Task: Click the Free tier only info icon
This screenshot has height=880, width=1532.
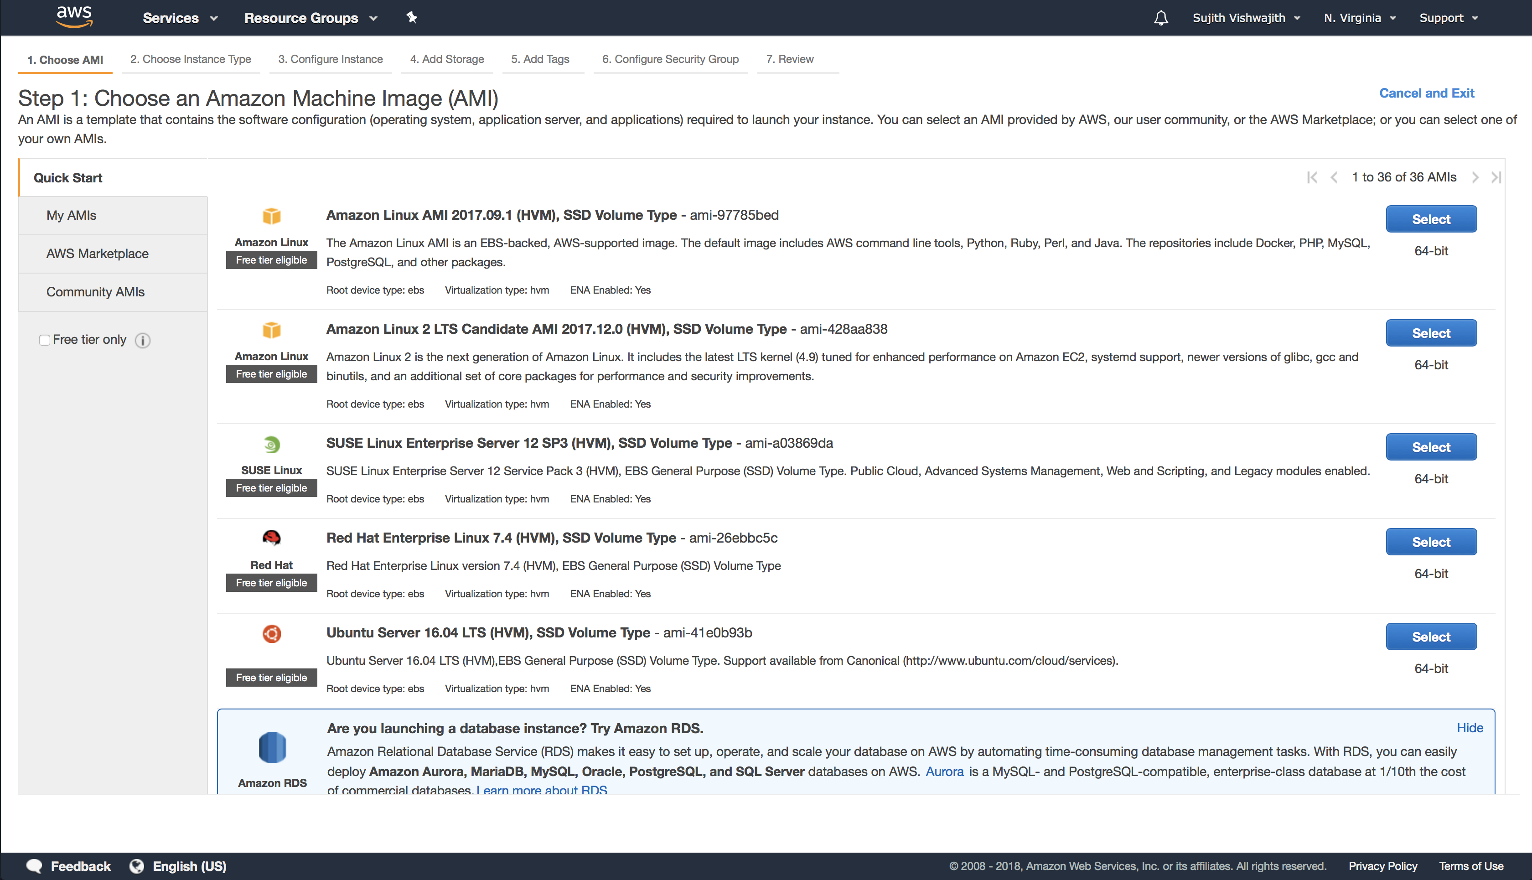Action: coord(143,340)
